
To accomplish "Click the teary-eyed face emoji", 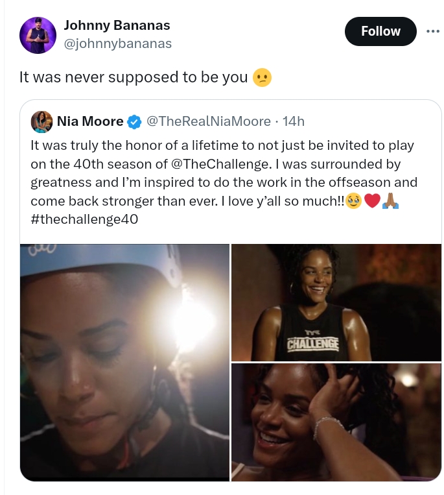I will [x=353, y=201].
